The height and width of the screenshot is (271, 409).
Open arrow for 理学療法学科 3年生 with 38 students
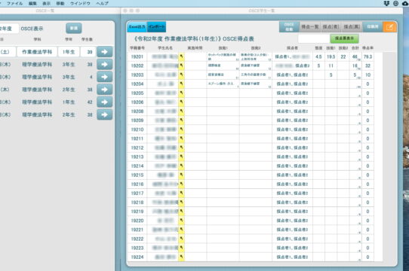pos(105,64)
